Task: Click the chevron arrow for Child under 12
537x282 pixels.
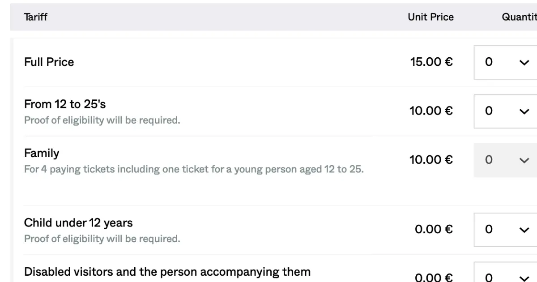Action: coord(524,230)
